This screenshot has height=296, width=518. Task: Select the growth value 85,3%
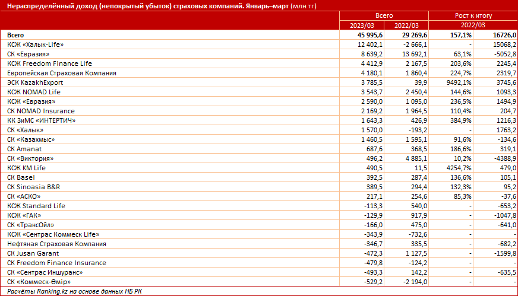click(463, 197)
